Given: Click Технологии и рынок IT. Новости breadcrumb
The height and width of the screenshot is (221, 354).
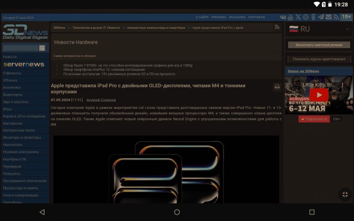Looking at the screenshot, I should click(x=96, y=28).
